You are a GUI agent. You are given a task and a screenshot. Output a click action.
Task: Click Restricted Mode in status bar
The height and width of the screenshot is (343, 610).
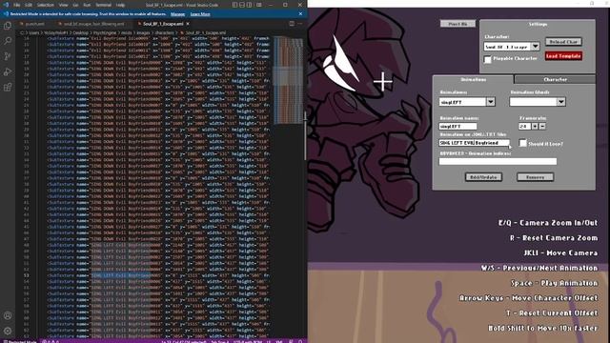pyautogui.click(x=19, y=341)
